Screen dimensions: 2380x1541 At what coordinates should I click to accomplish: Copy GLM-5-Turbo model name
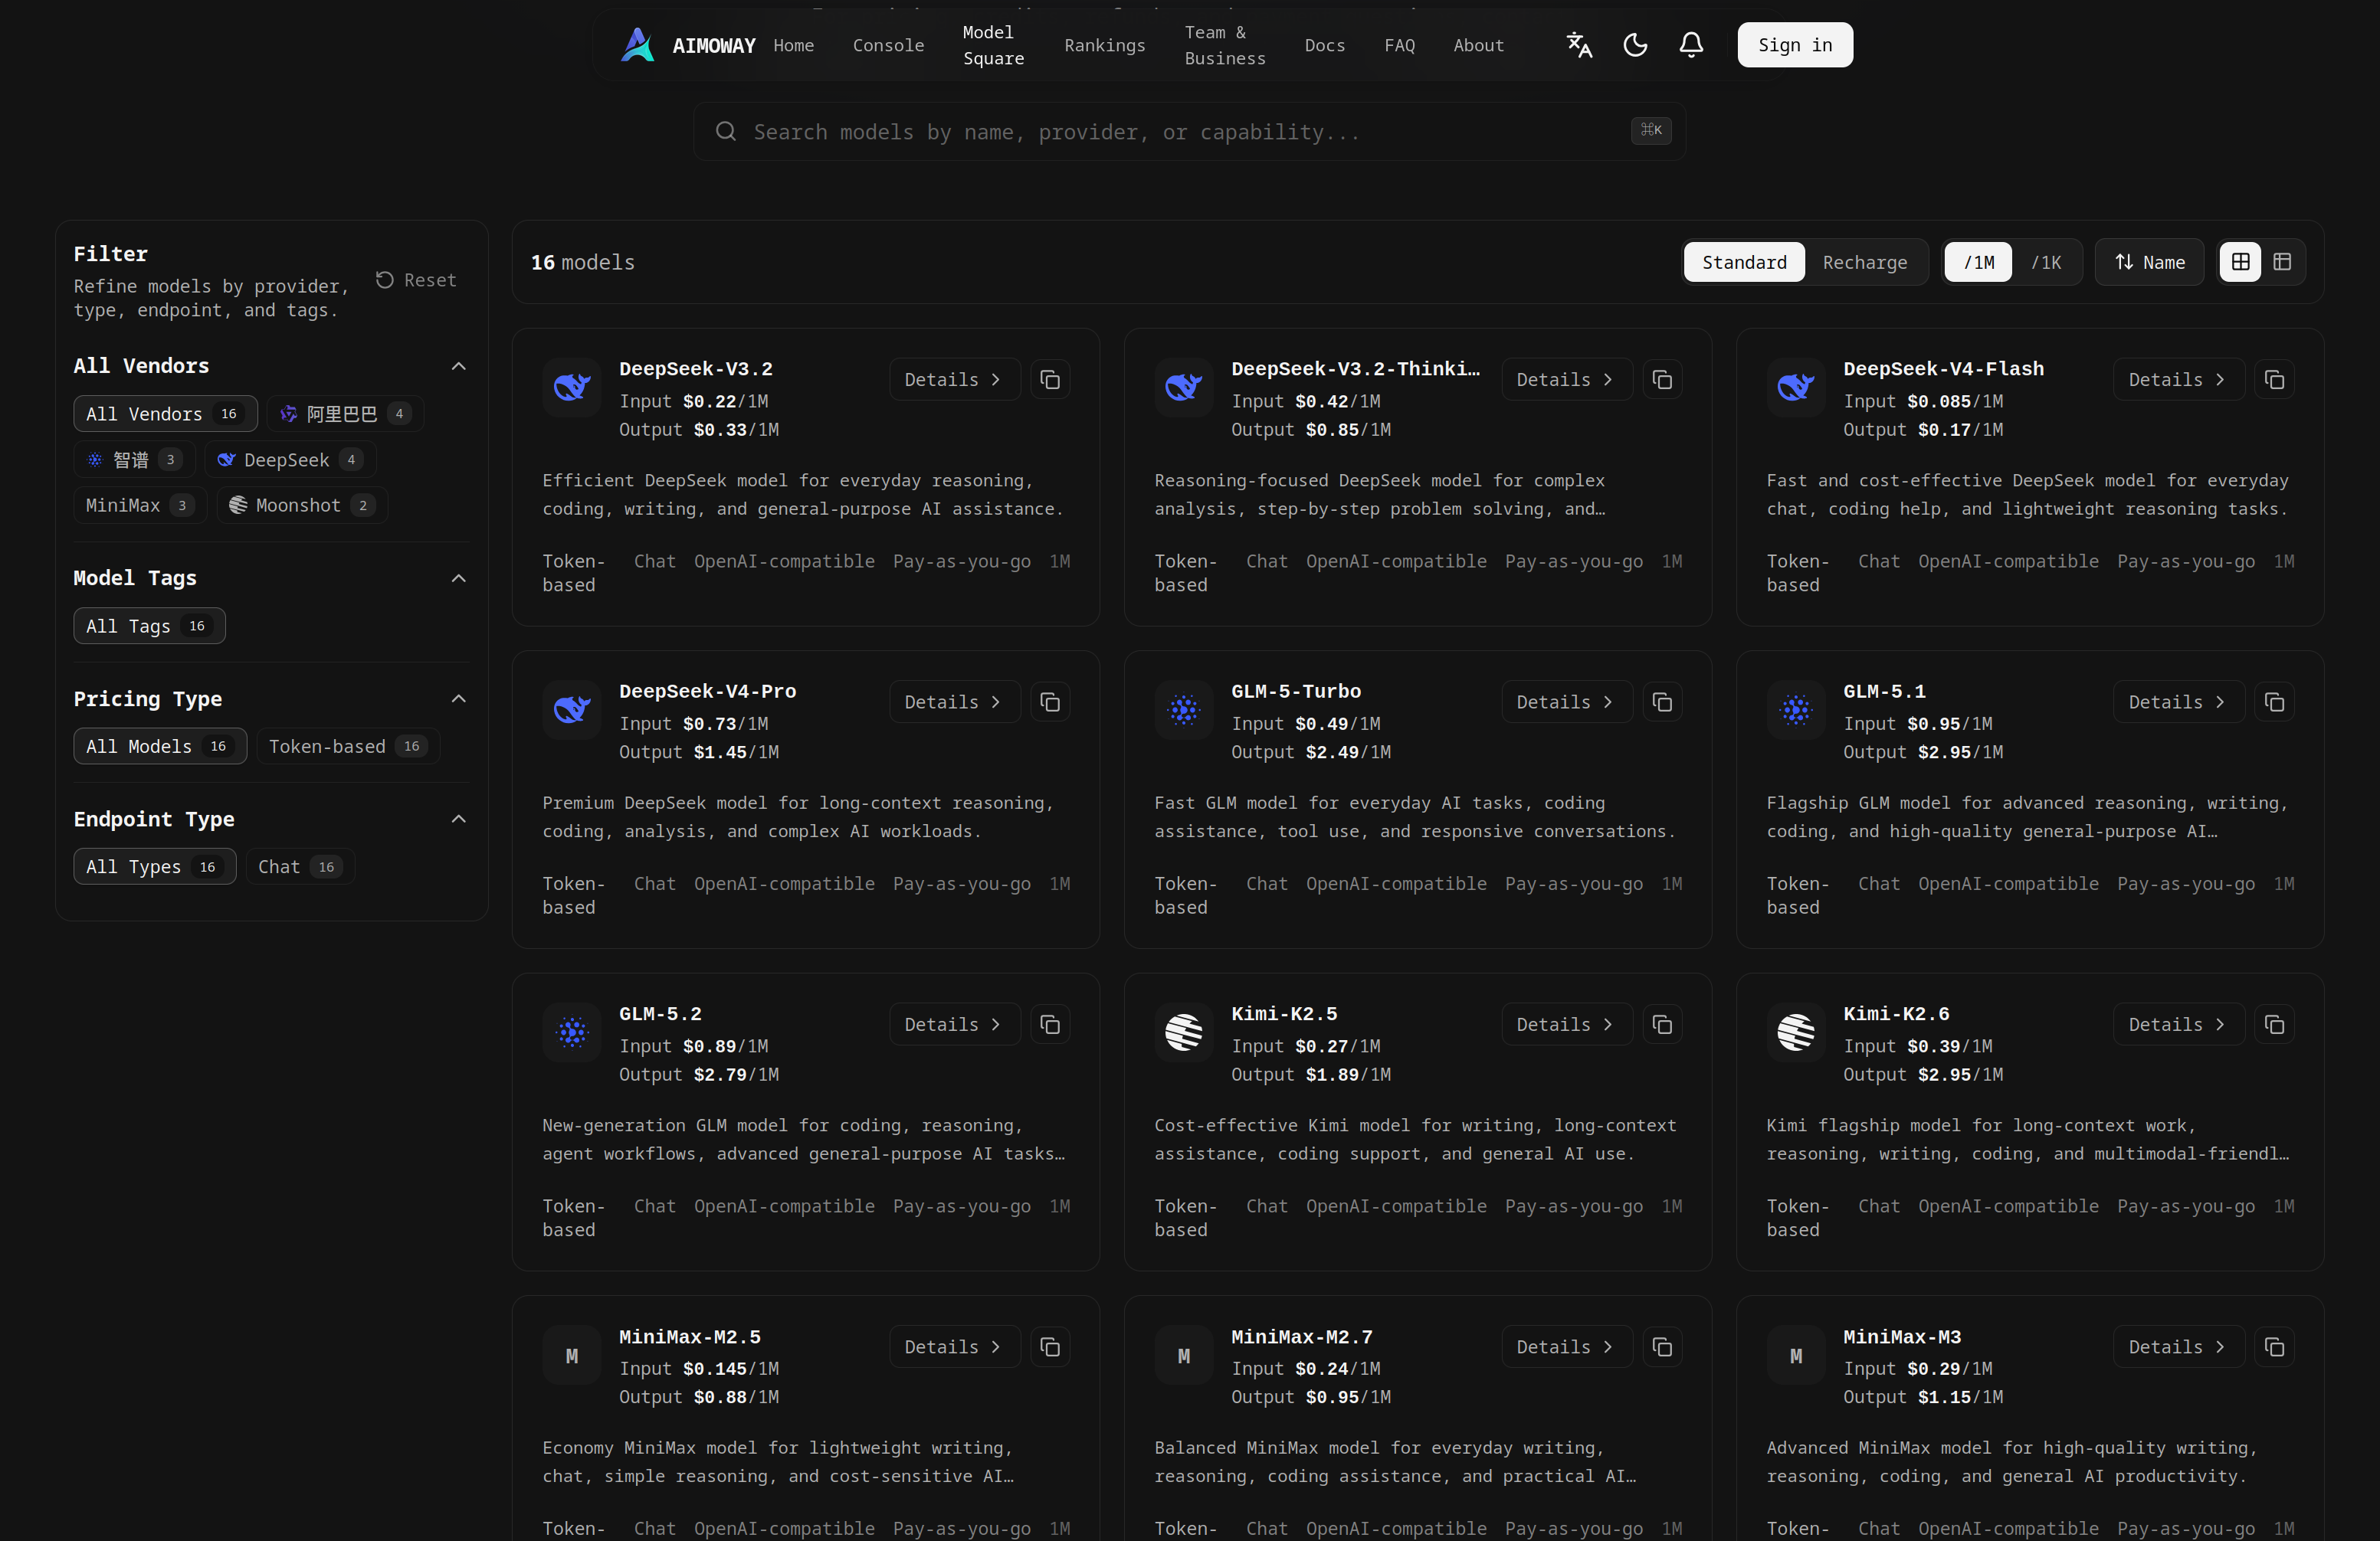click(x=1662, y=702)
